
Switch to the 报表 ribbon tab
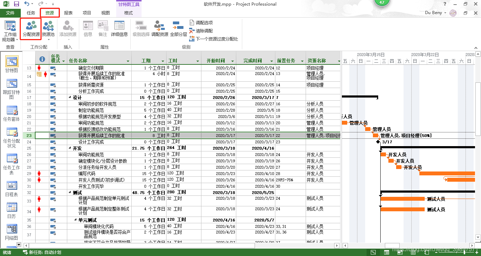pyautogui.click(x=68, y=13)
